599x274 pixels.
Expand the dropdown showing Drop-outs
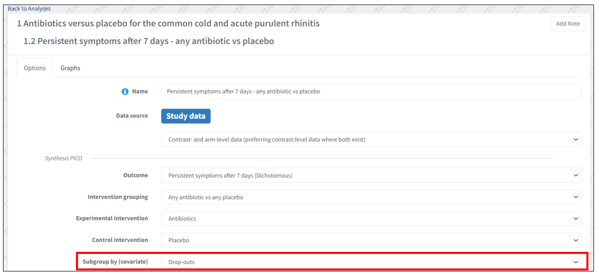[371, 262]
